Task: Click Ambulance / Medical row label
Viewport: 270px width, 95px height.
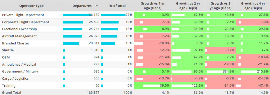Action: (19, 64)
